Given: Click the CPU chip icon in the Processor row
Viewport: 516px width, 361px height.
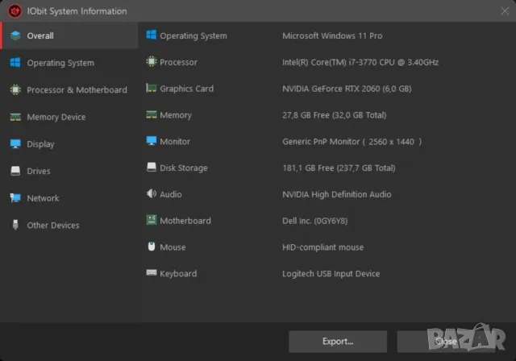Looking at the screenshot, I should point(152,61).
